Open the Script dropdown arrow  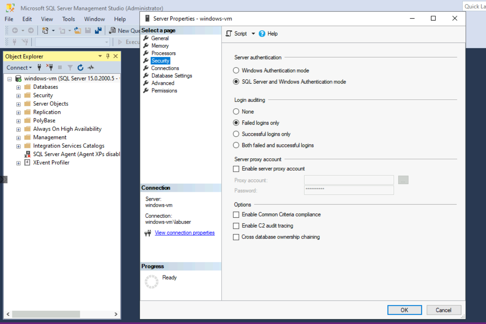tap(253, 34)
